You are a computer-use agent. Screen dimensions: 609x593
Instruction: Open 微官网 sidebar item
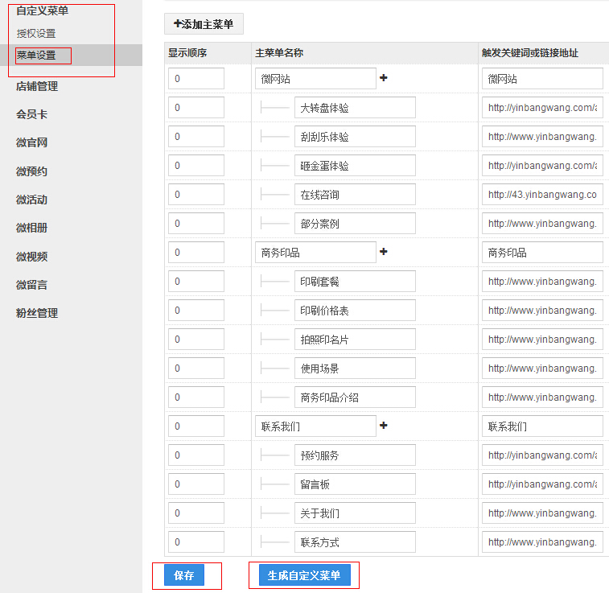coord(31,142)
